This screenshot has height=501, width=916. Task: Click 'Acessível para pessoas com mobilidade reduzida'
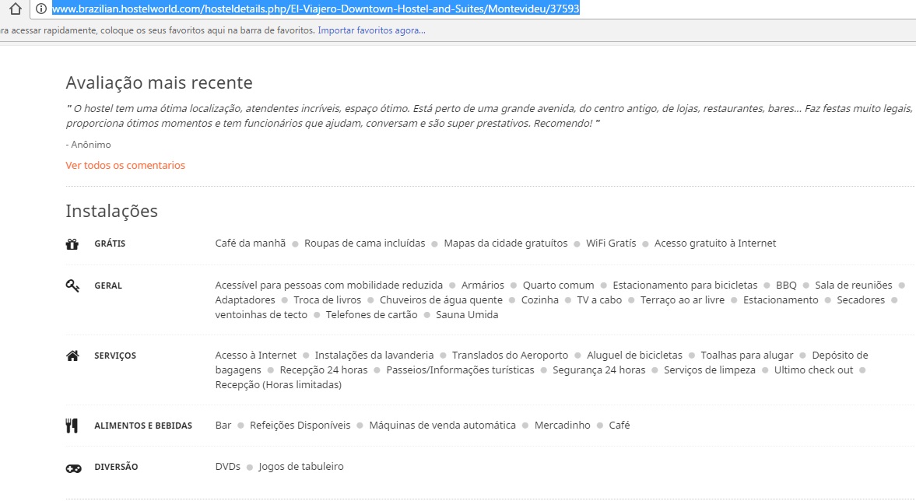click(x=329, y=285)
